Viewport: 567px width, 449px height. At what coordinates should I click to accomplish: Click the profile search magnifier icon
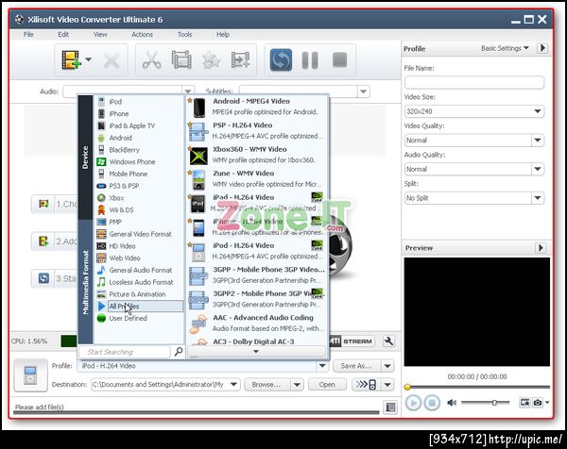coord(179,352)
